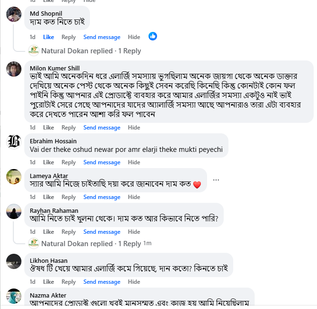Click the like reaction icon on Md Shopnil's comment
Screen dimensions: 317x309
pos(153,36)
